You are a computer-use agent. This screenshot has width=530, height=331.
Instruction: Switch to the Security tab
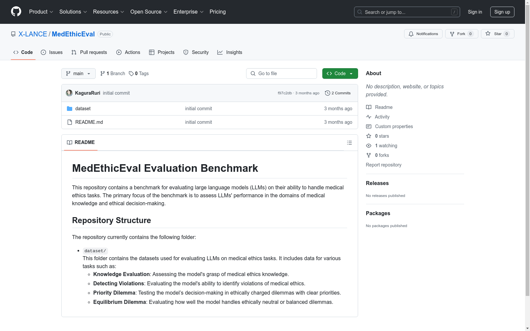(x=196, y=52)
